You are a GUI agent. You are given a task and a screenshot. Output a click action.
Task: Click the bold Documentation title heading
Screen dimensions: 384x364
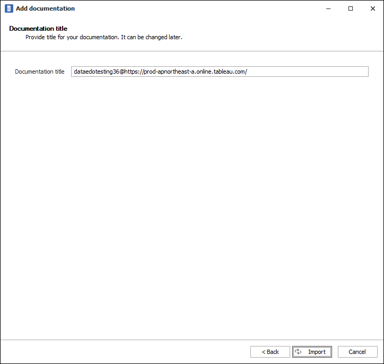click(x=38, y=29)
